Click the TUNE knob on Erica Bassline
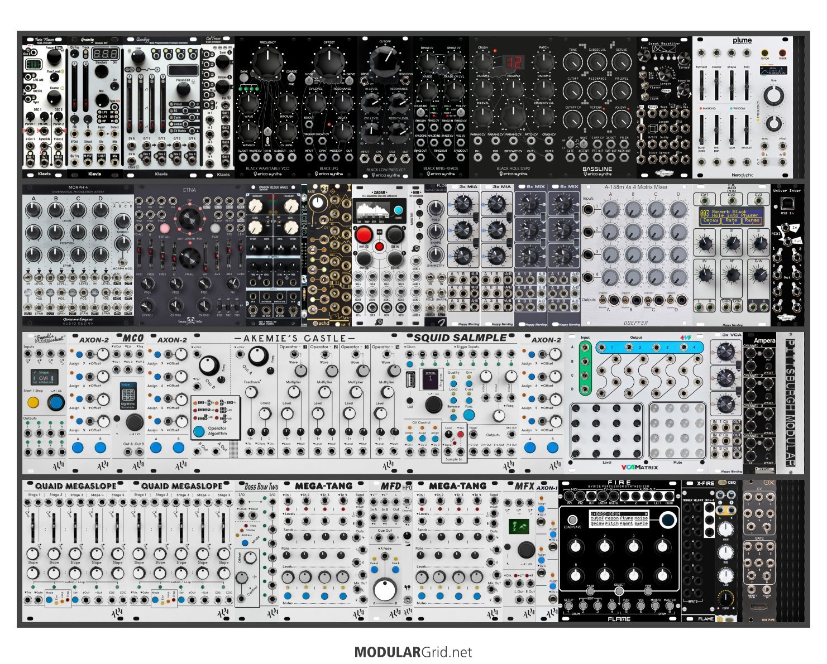Image resolution: width=827 pixels, height=664 pixels. 573,62
